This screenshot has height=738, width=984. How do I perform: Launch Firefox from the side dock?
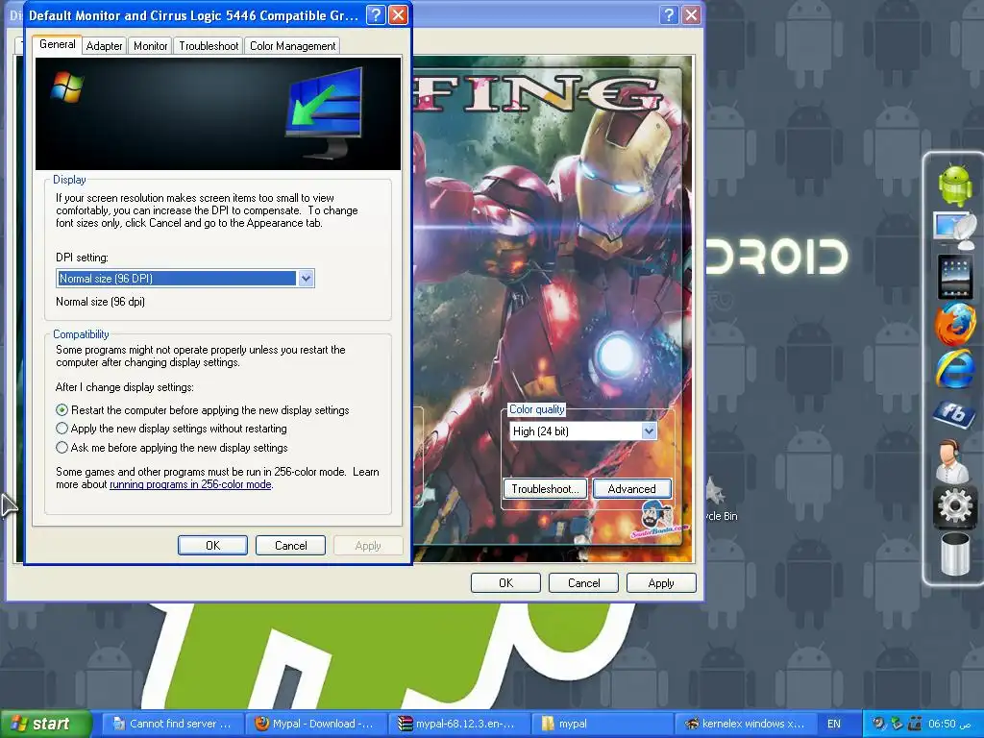(955, 325)
